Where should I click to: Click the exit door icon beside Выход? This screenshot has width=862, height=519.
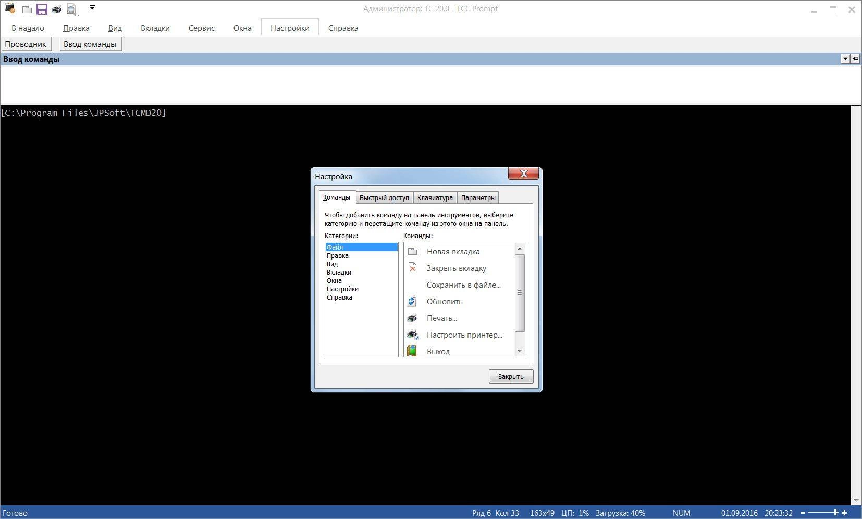pos(412,351)
